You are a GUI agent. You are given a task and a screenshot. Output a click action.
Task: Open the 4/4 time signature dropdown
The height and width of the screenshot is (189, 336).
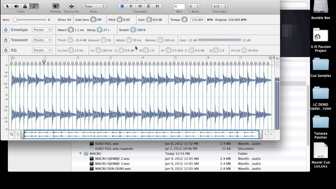point(219,6)
